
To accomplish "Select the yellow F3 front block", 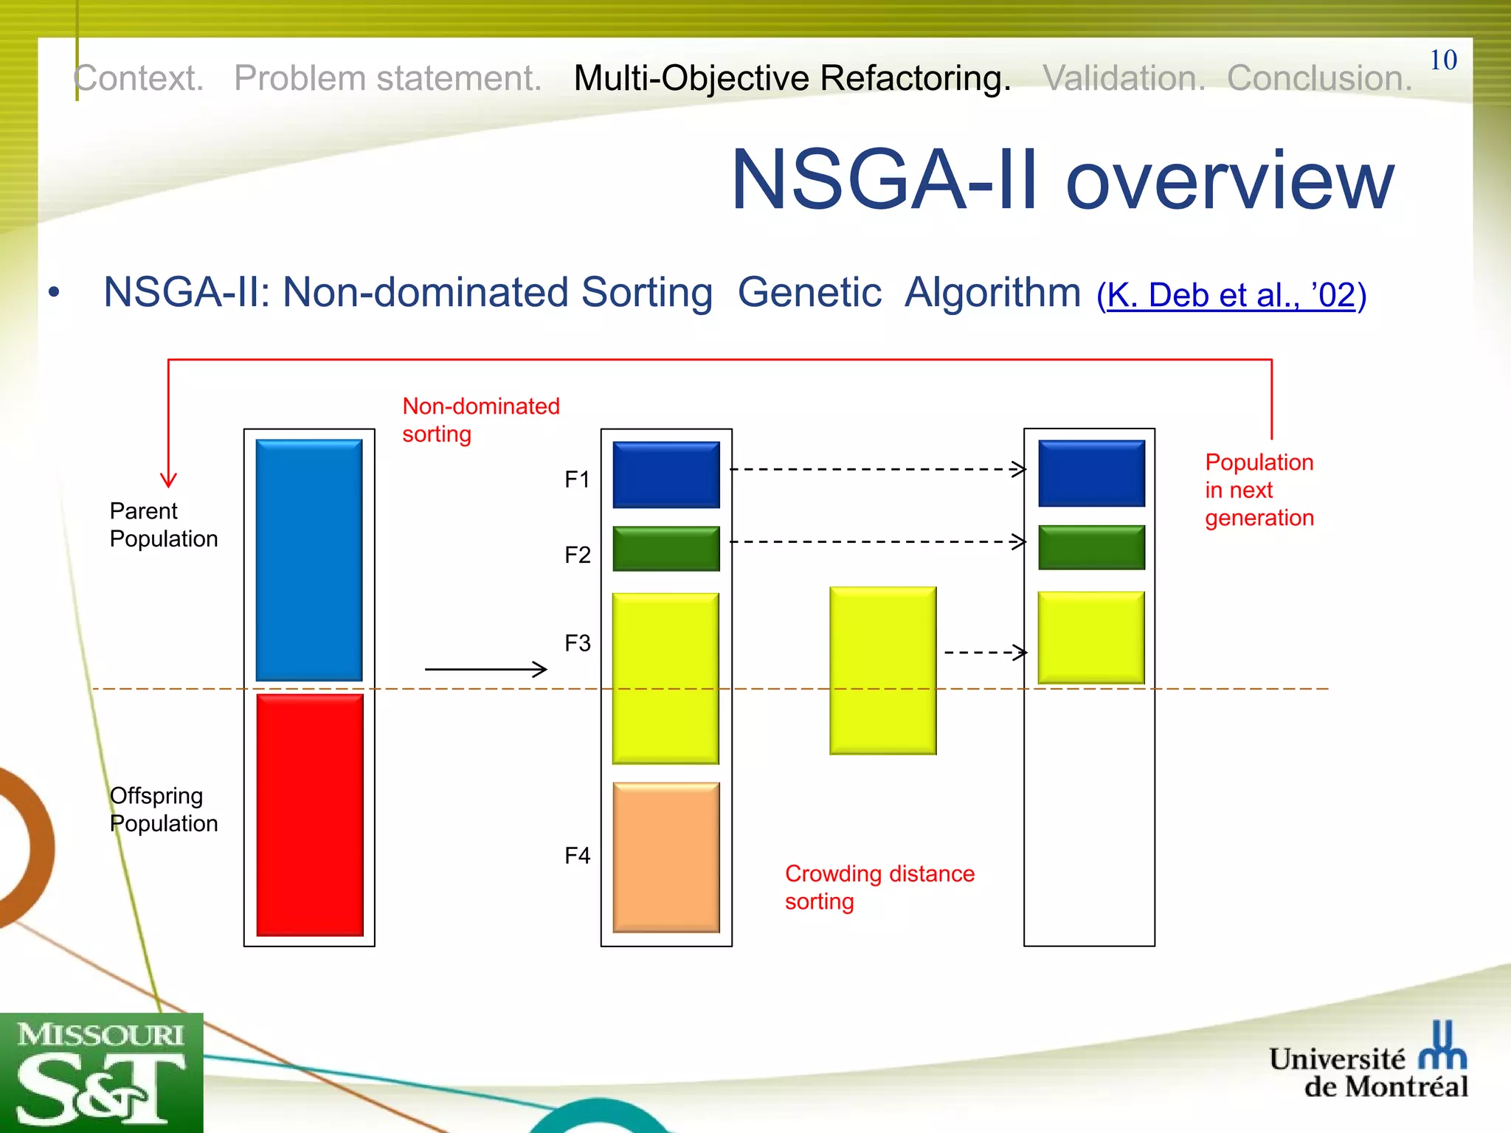I will tap(665, 678).
